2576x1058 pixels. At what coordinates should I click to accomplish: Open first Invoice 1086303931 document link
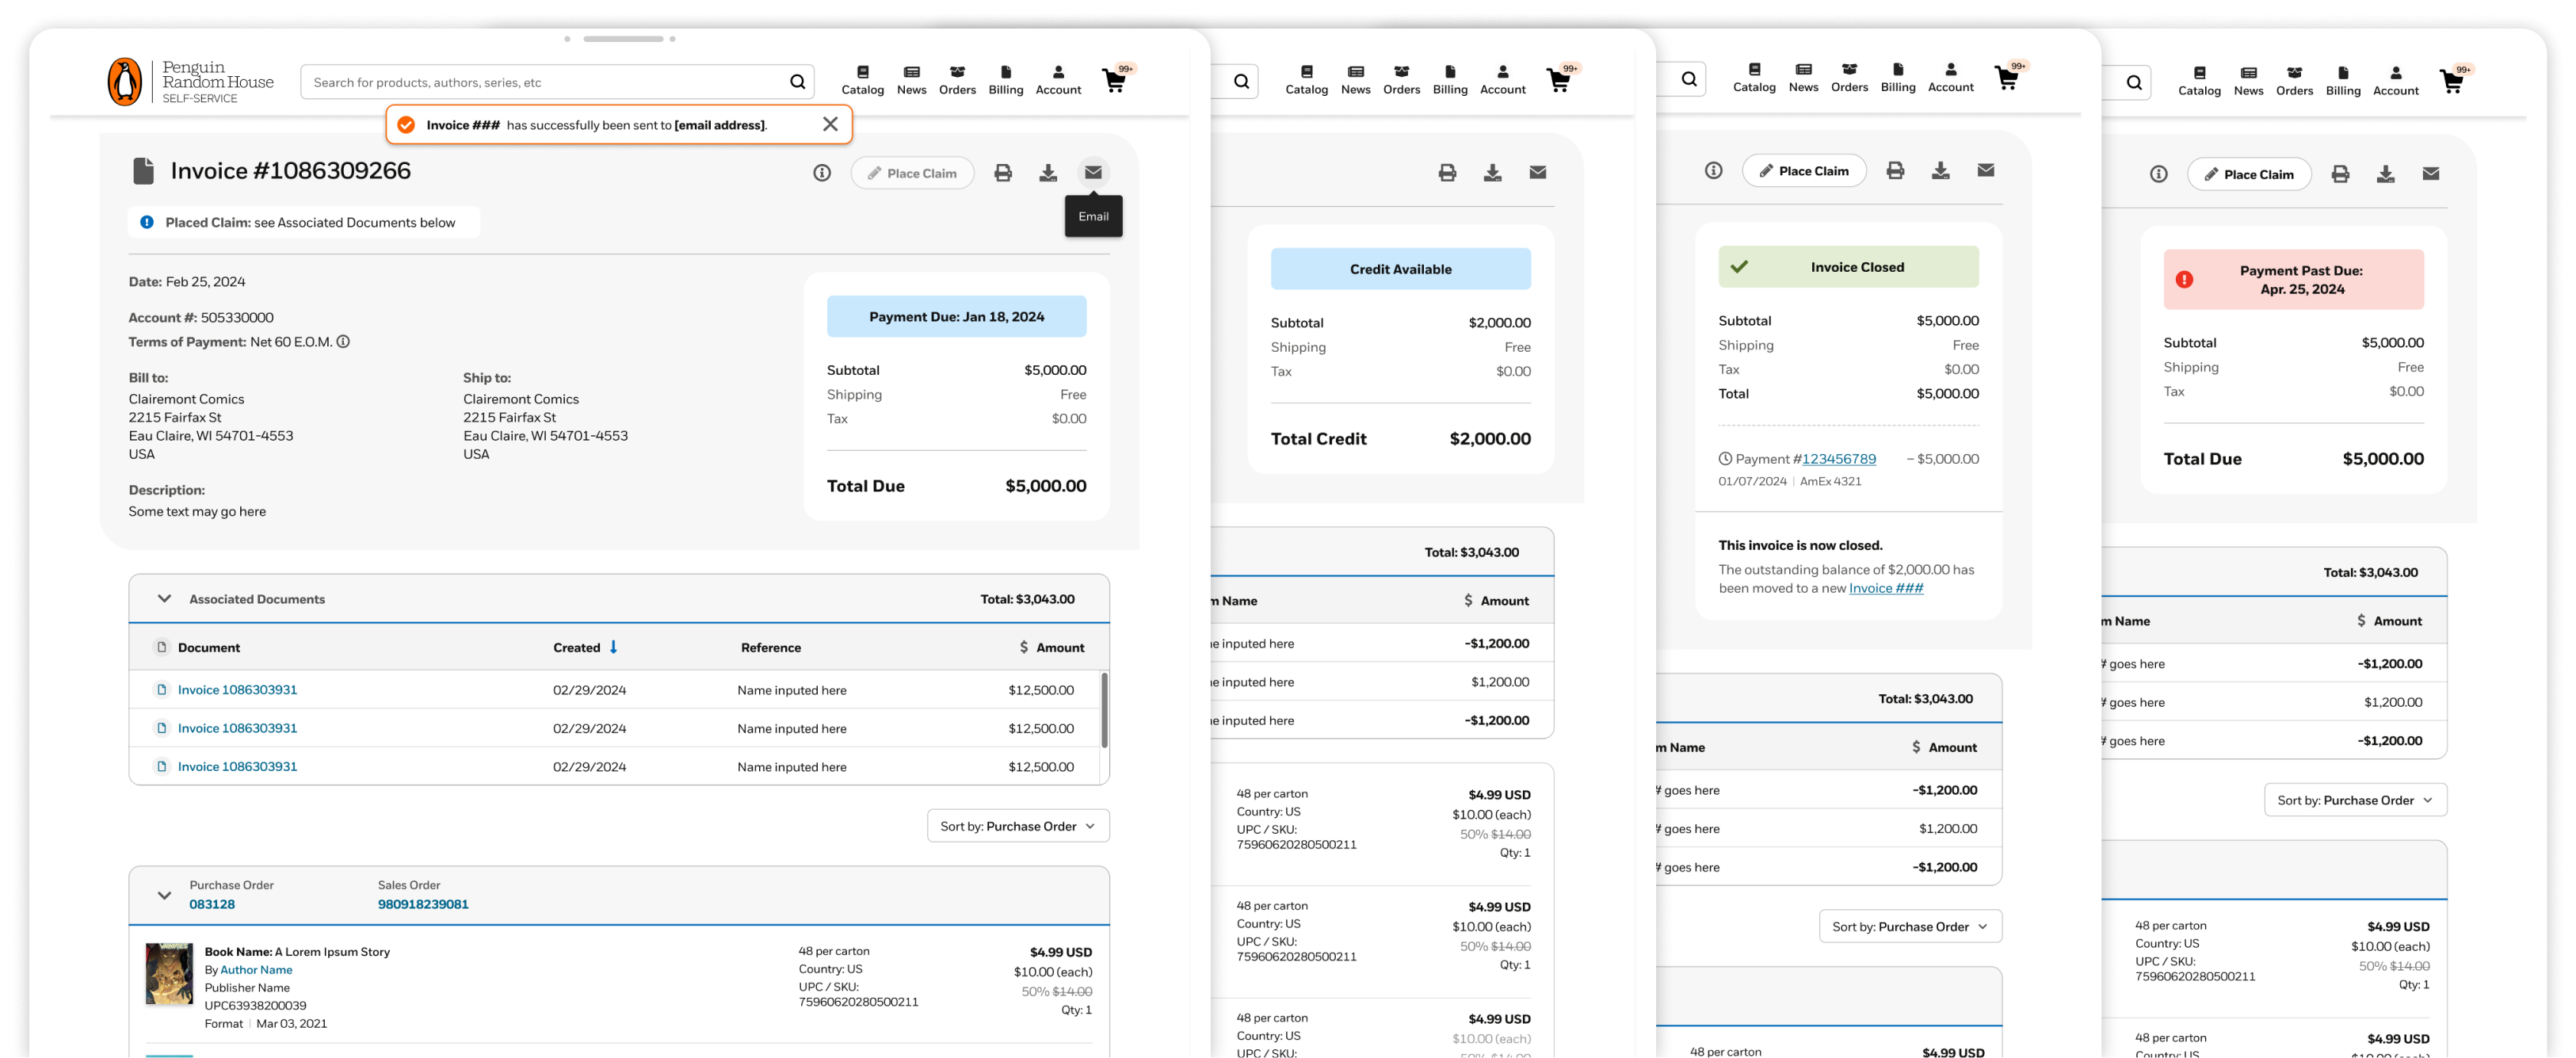237,690
